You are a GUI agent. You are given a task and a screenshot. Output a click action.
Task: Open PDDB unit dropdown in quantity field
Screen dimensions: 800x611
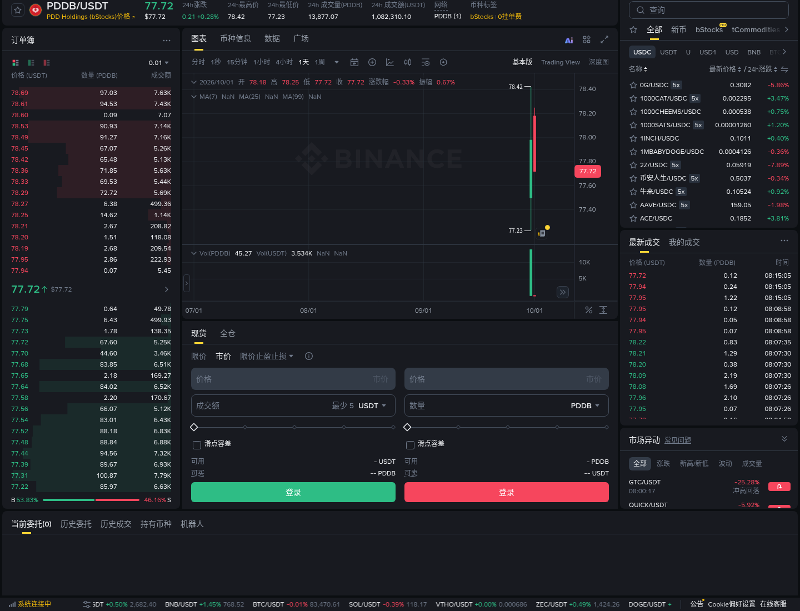[x=586, y=405]
